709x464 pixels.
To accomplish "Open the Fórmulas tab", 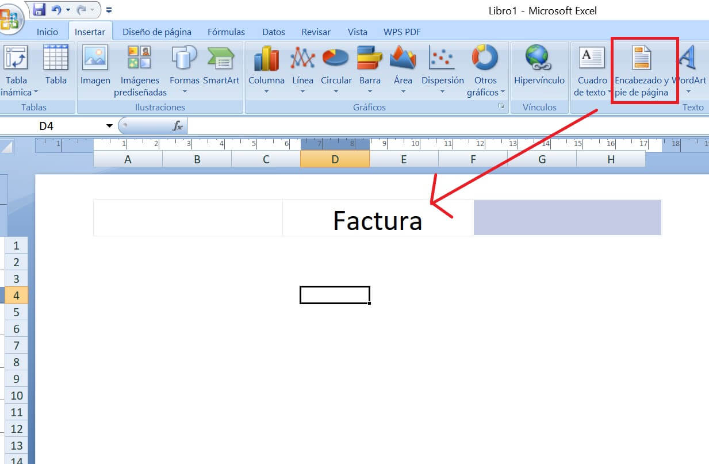I will tap(226, 32).
